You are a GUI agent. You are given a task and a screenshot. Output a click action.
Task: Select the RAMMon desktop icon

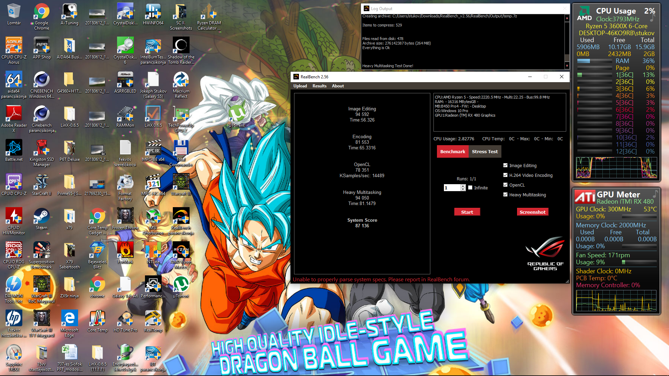(125, 117)
